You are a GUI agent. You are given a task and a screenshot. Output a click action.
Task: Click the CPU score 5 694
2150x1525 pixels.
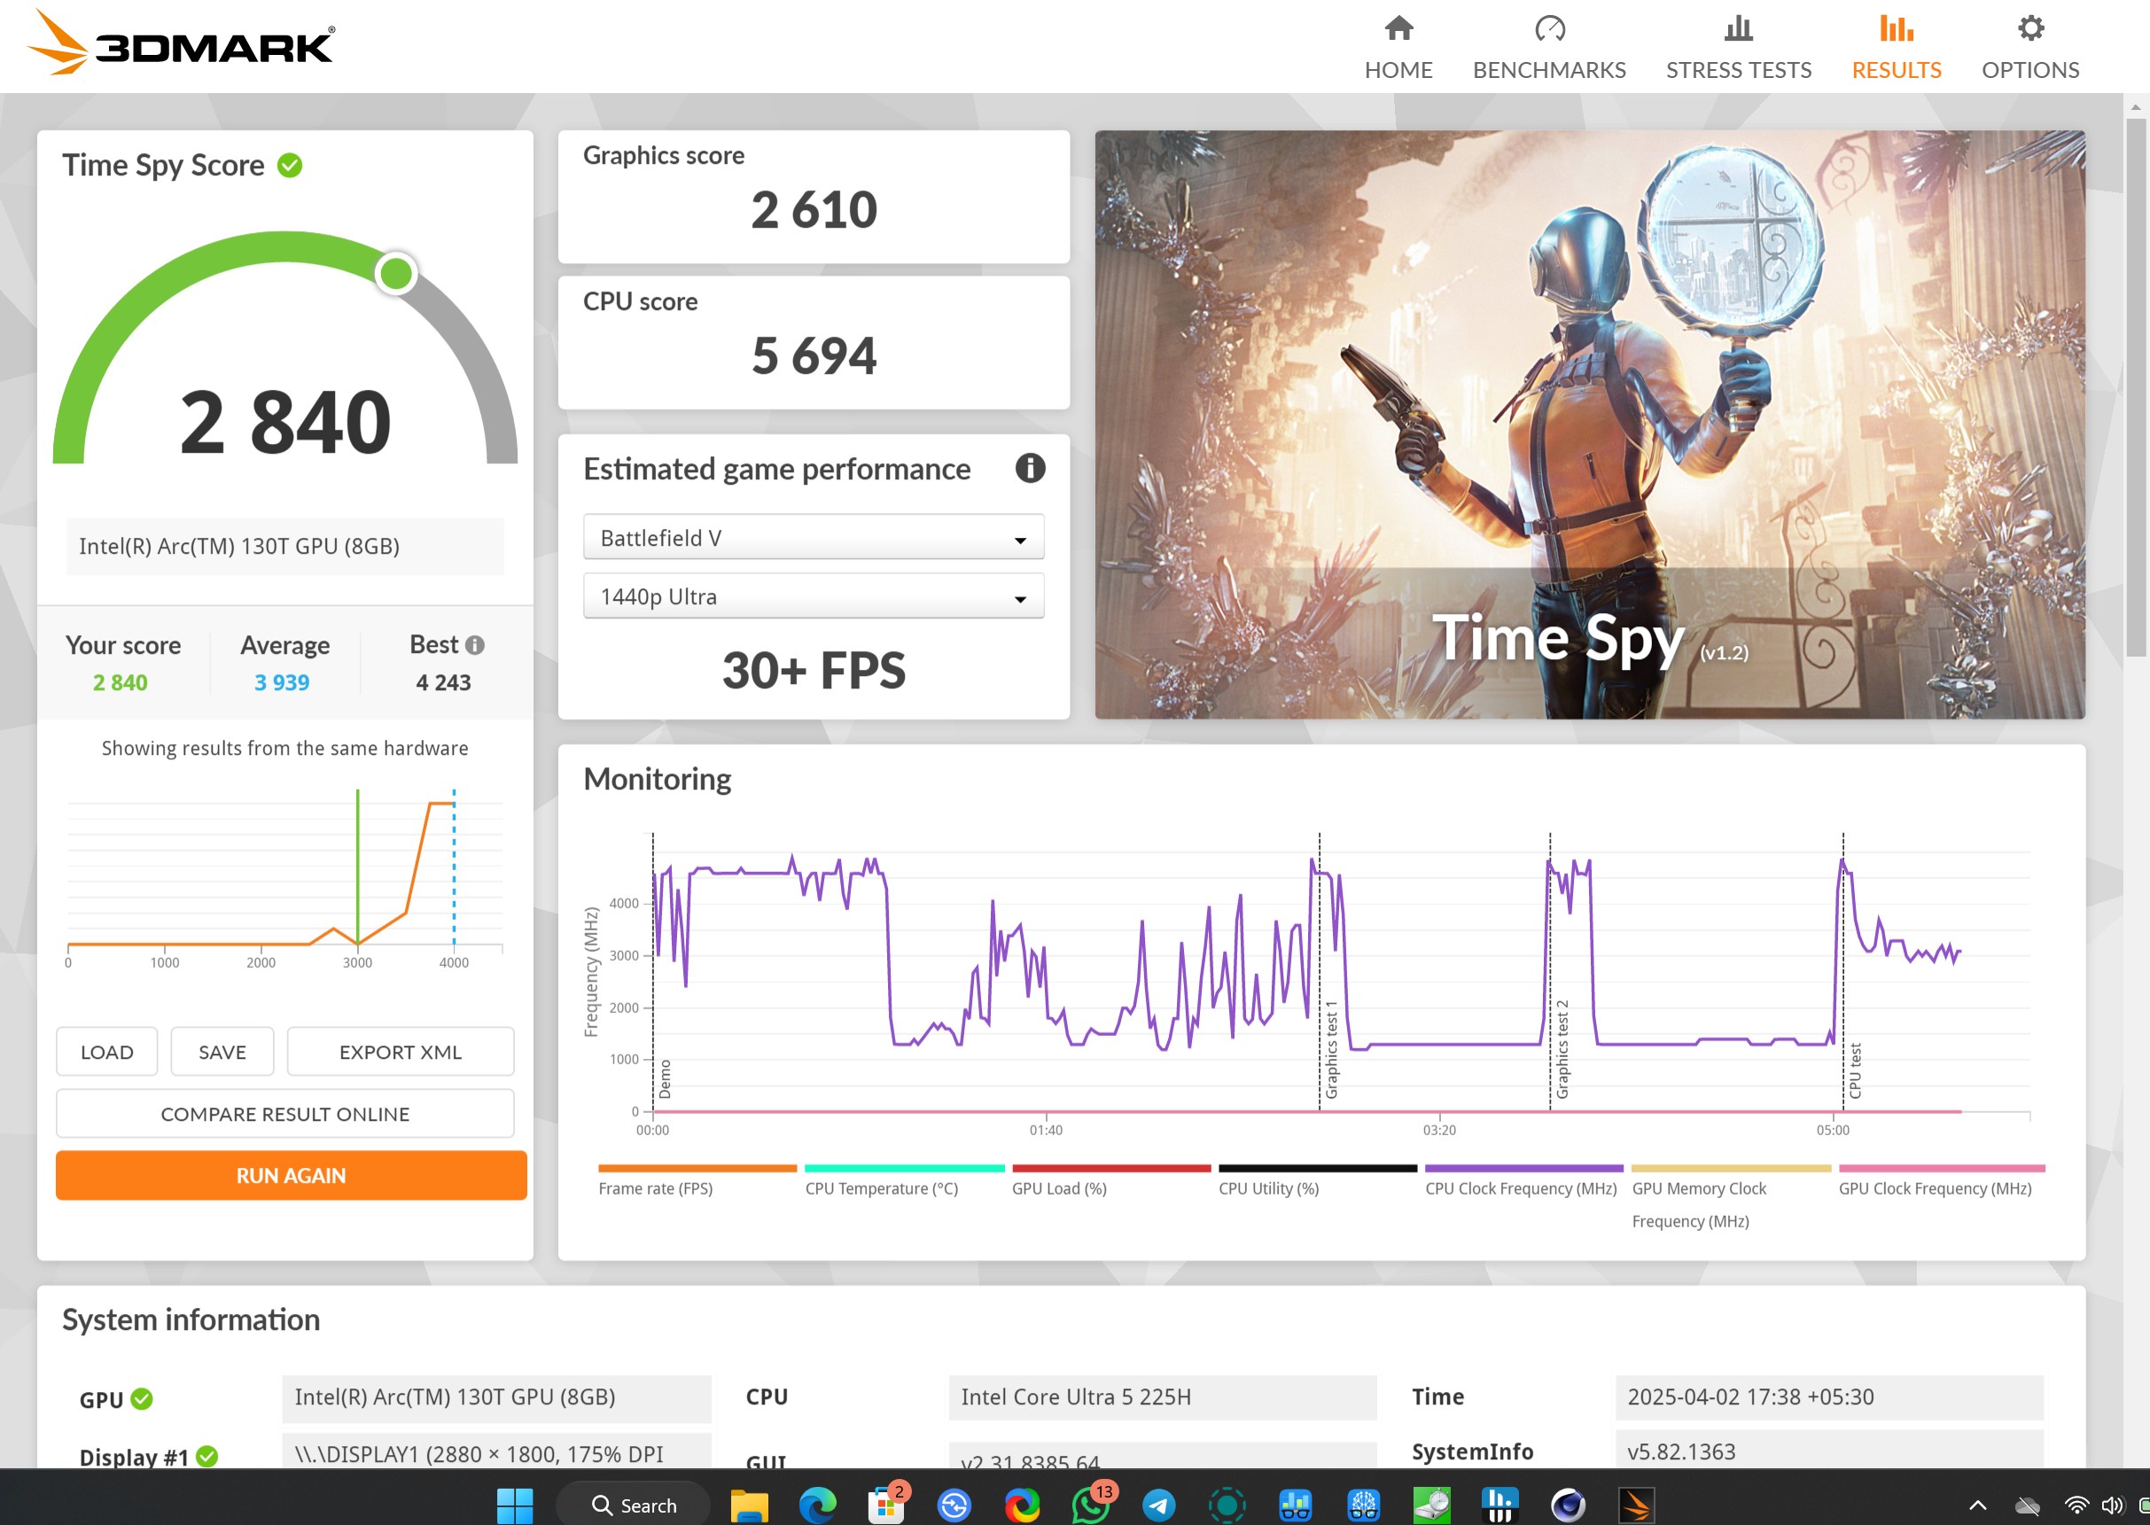[x=814, y=355]
